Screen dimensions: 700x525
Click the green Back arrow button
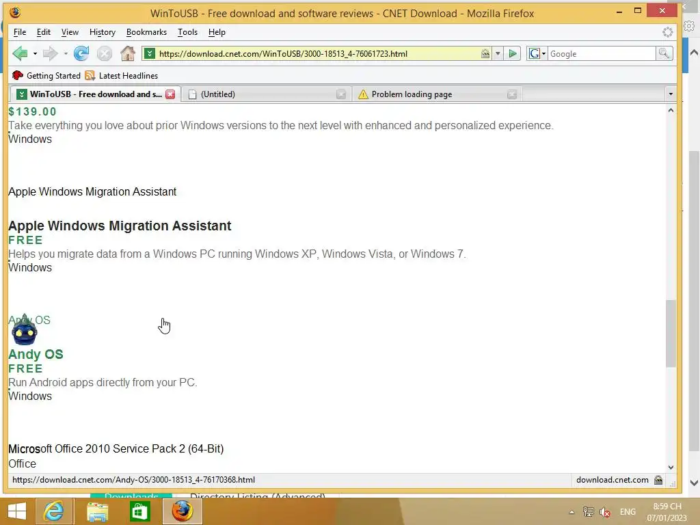20,53
